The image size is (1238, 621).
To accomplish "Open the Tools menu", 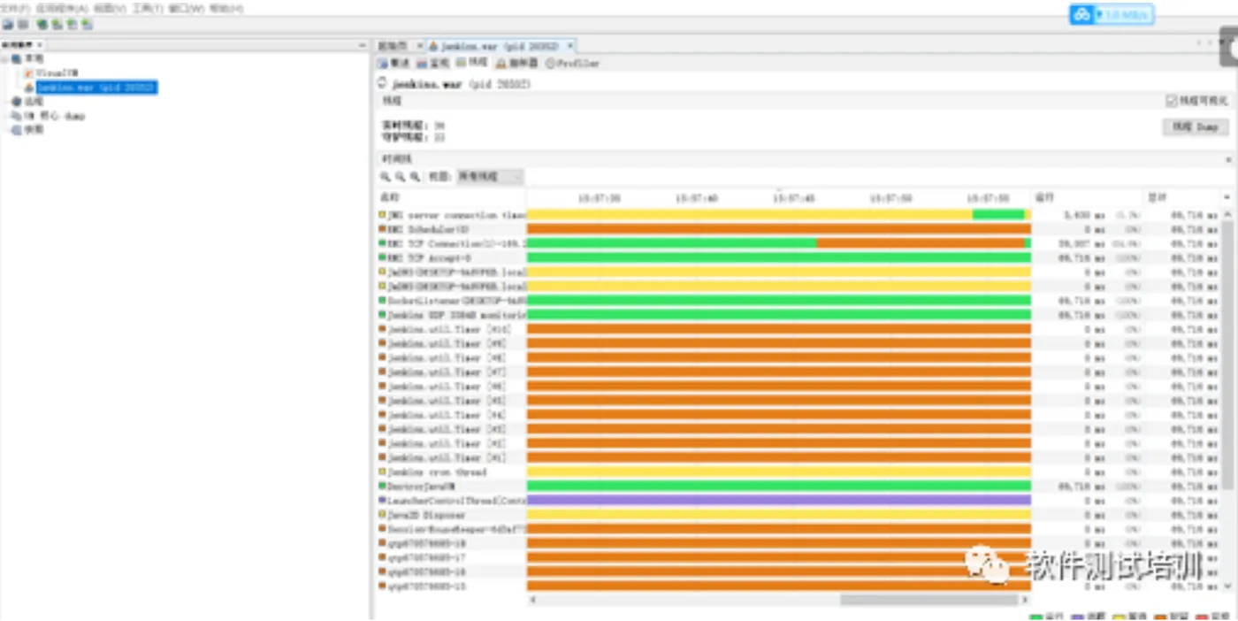I will [147, 8].
